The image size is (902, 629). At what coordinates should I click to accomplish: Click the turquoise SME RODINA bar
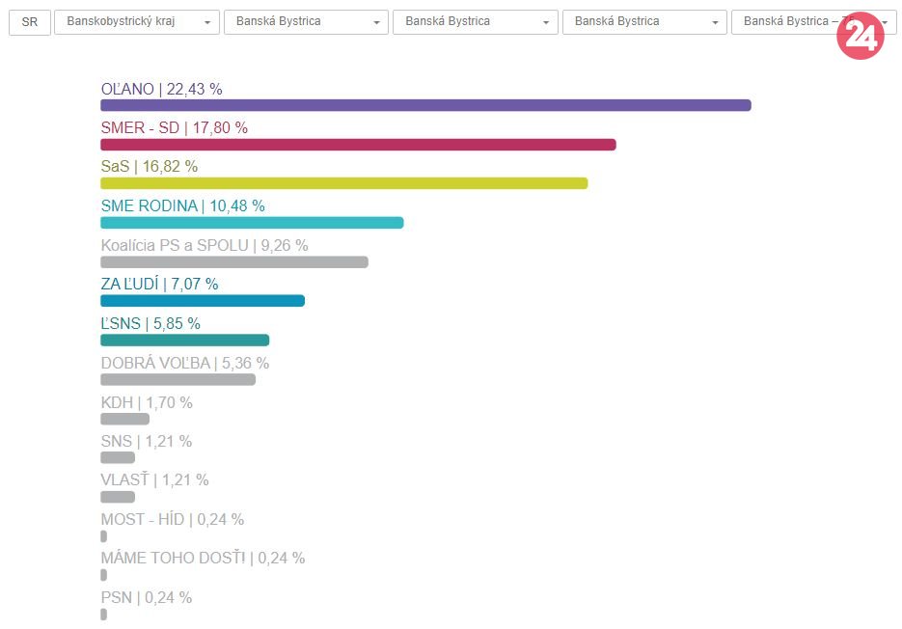252,223
